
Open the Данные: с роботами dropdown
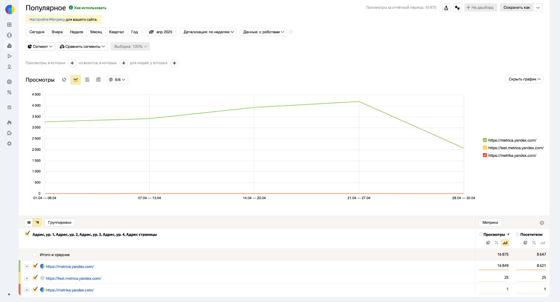coord(263,32)
